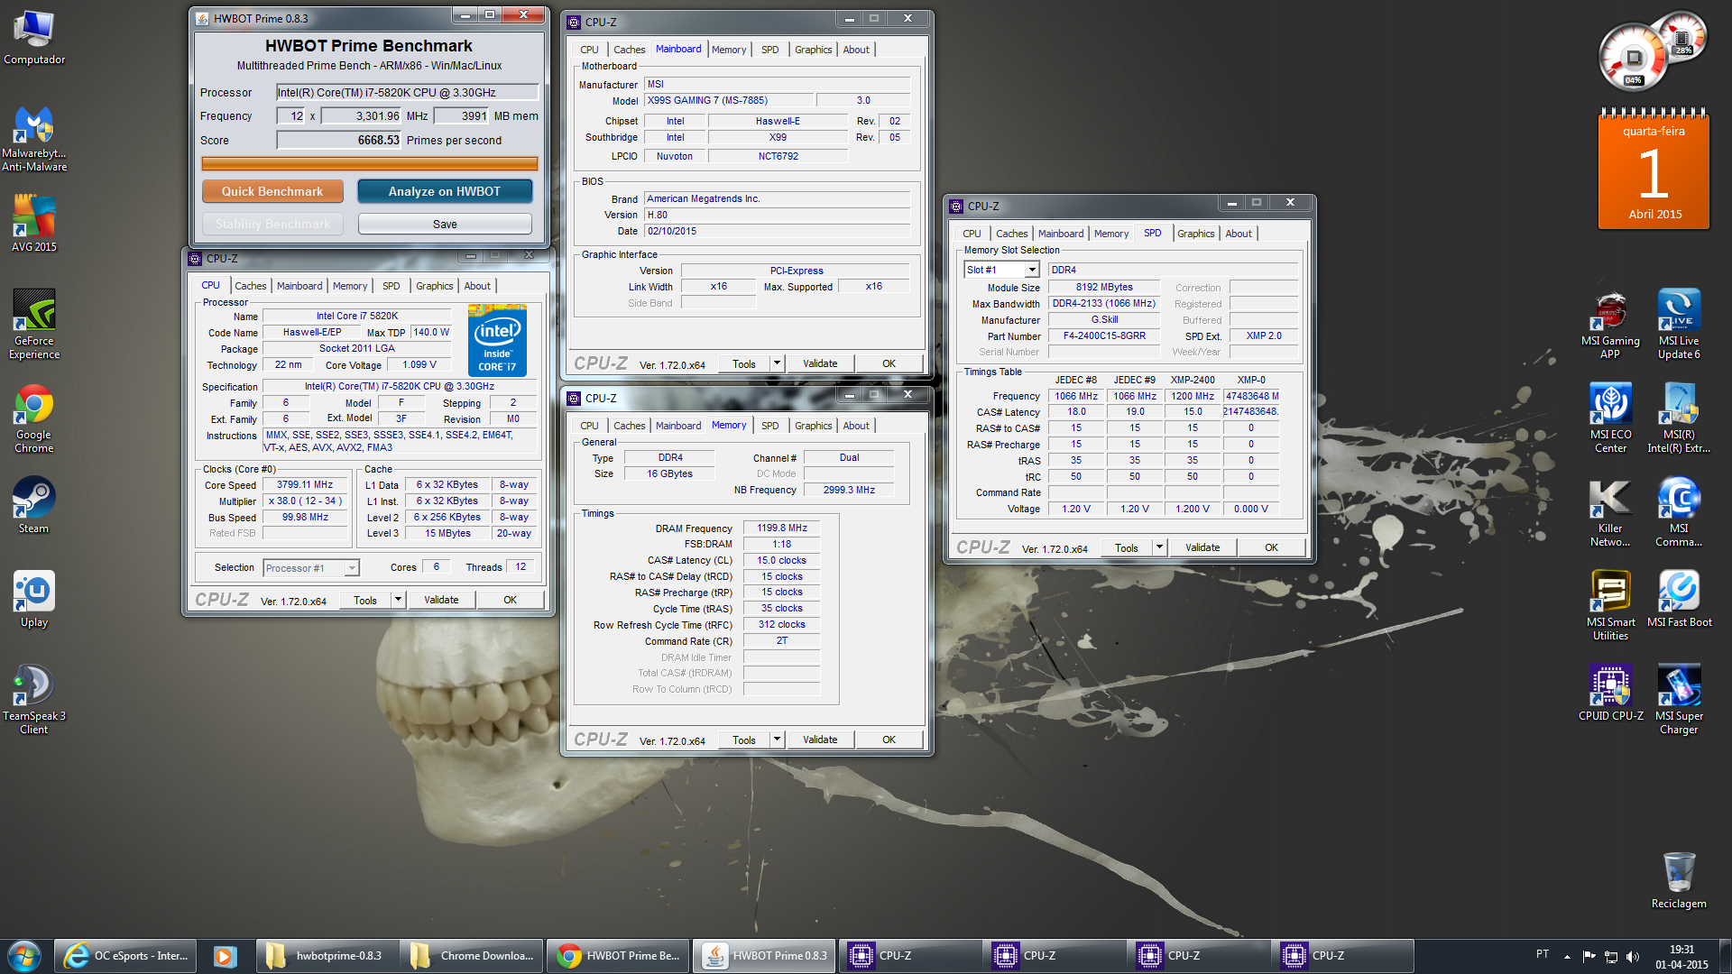Open TeamSpeak 3 Client shortcut
Screen dimensions: 1732x974
[34, 700]
